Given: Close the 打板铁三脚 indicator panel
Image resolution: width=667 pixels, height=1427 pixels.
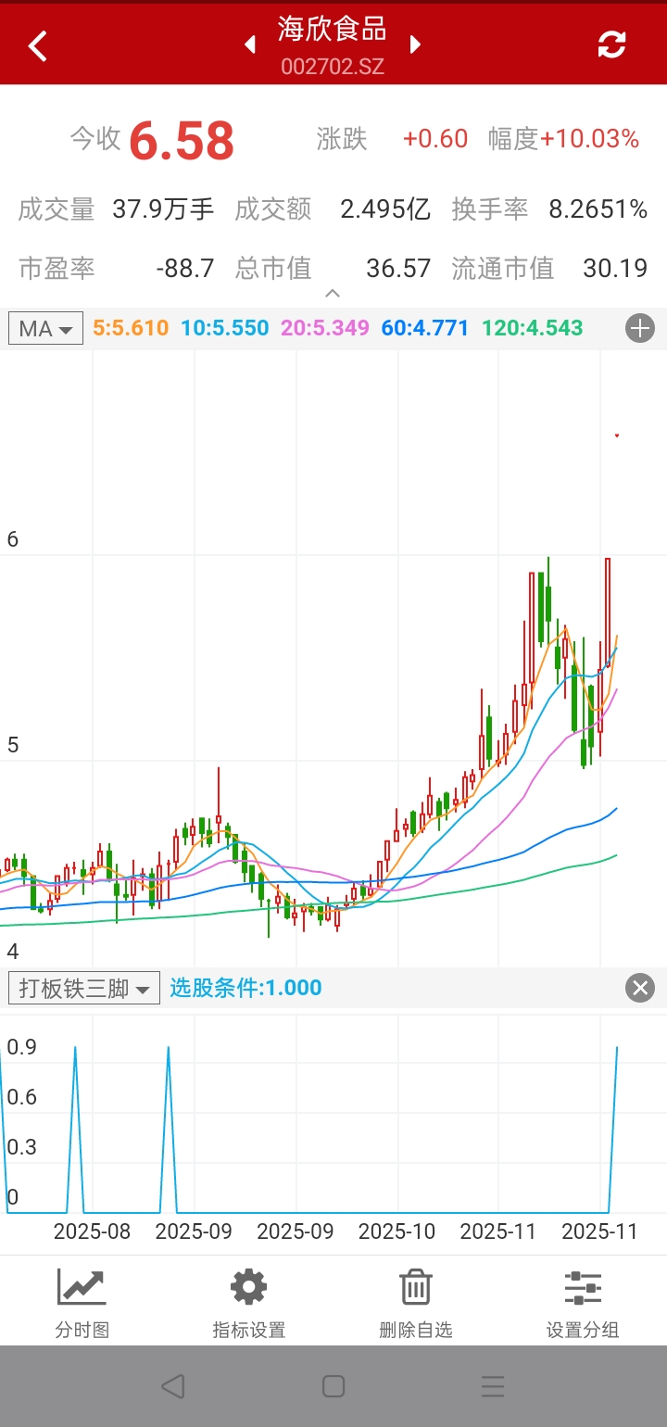Looking at the screenshot, I should click(640, 988).
